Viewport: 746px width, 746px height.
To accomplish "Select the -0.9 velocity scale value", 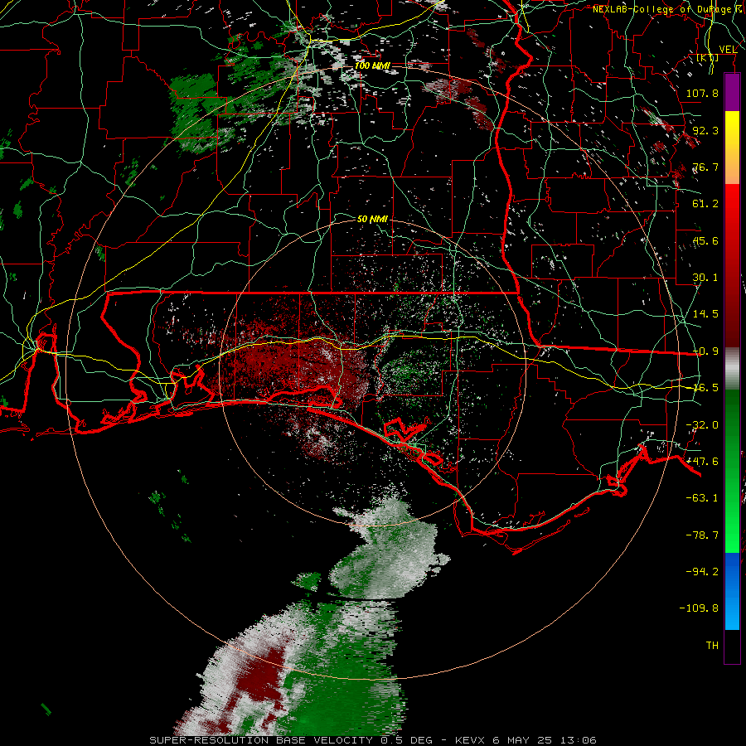I will point(705,351).
